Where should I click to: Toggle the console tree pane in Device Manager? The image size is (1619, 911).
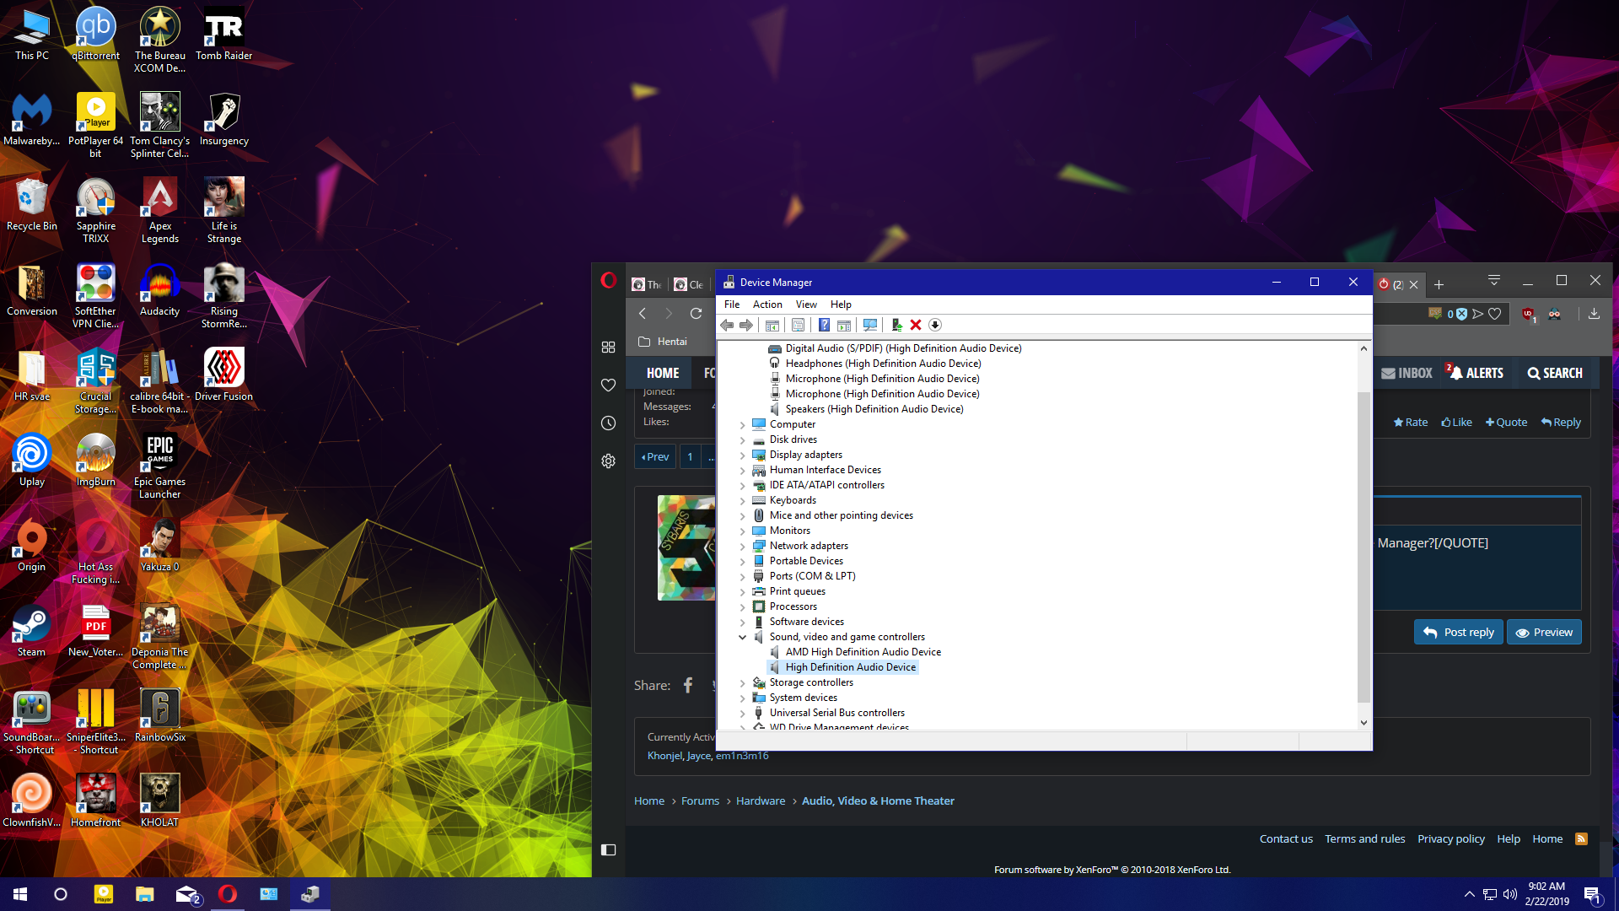772,326
